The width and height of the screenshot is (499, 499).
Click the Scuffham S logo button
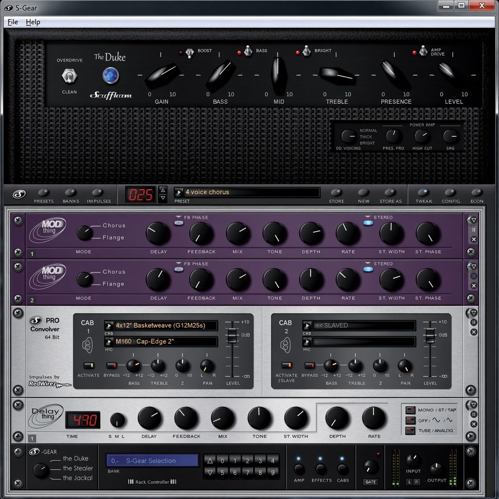(x=19, y=194)
